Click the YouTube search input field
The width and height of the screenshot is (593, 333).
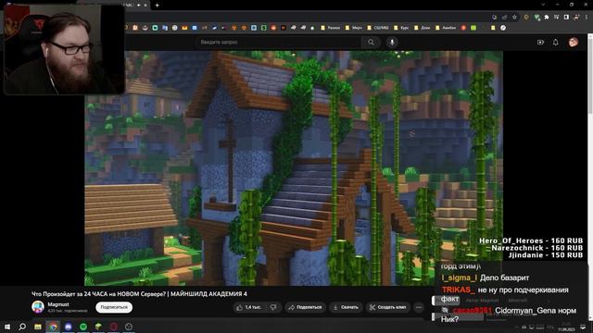[279, 43]
